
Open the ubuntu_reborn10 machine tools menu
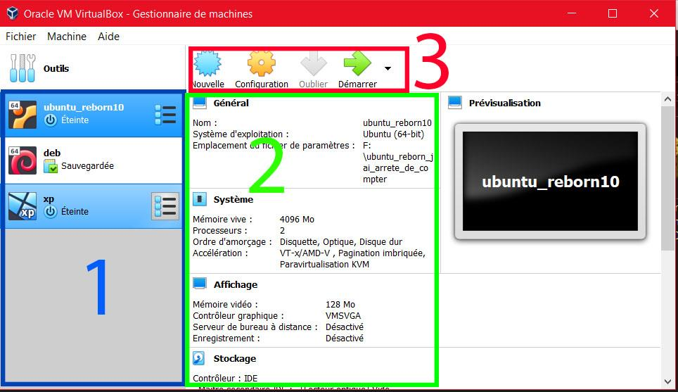click(165, 115)
